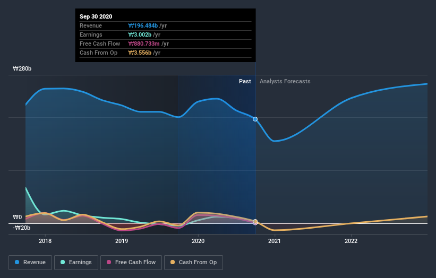
Task: Click the ₩196.484b revenue value
Action: pos(143,25)
